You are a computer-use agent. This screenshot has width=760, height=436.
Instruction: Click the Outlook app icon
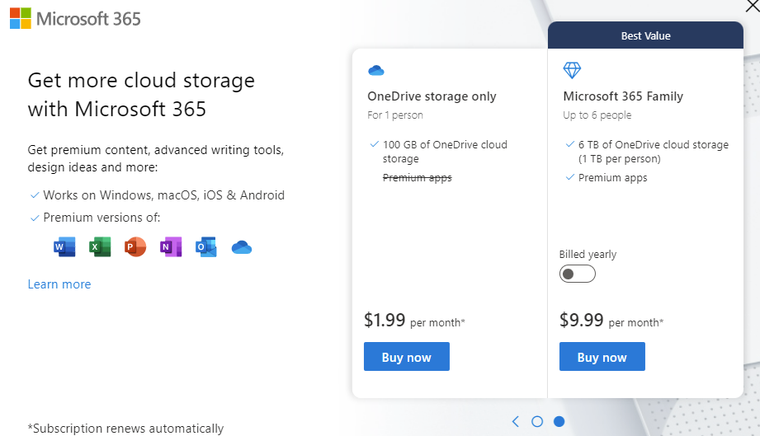pos(206,246)
